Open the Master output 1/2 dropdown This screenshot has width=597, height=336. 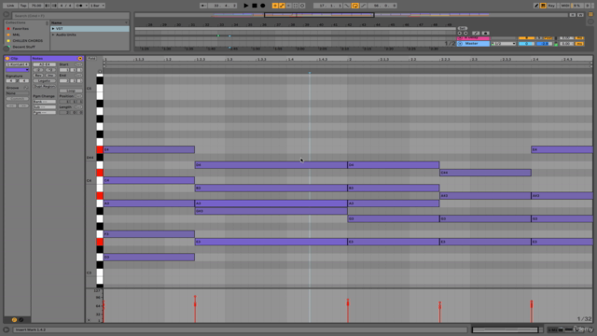pos(504,44)
